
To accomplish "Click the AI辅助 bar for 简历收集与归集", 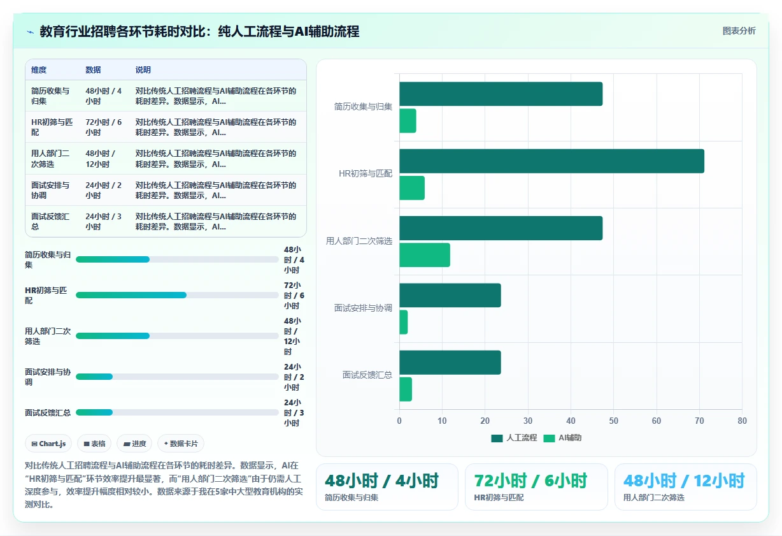I will tap(408, 121).
